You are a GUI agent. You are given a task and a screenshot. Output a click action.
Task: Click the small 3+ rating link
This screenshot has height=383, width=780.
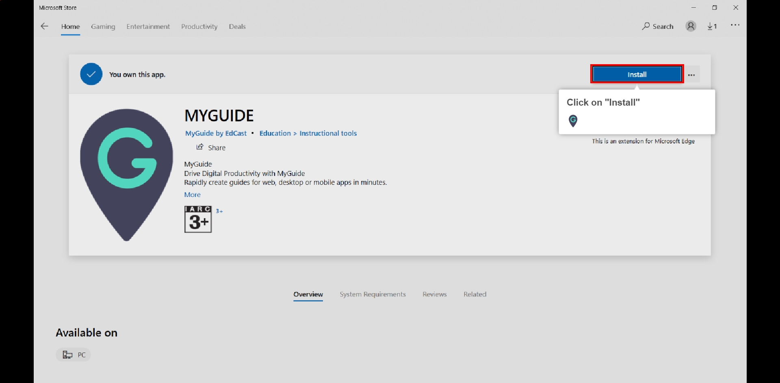pyautogui.click(x=219, y=211)
